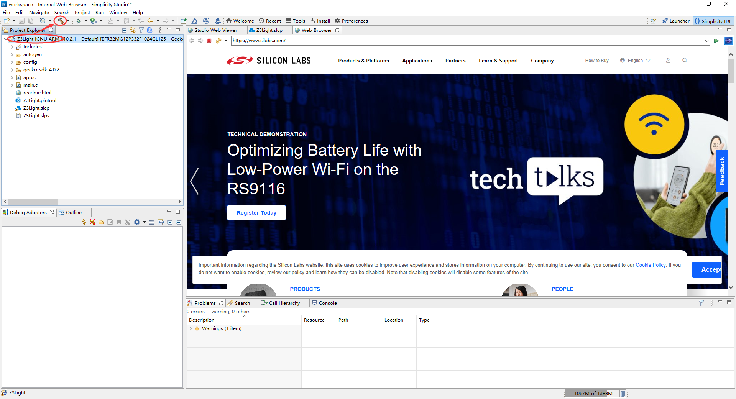Viewport: 736px width, 399px height.
Task: Click the heap memory status indicator
Action: (593, 394)
